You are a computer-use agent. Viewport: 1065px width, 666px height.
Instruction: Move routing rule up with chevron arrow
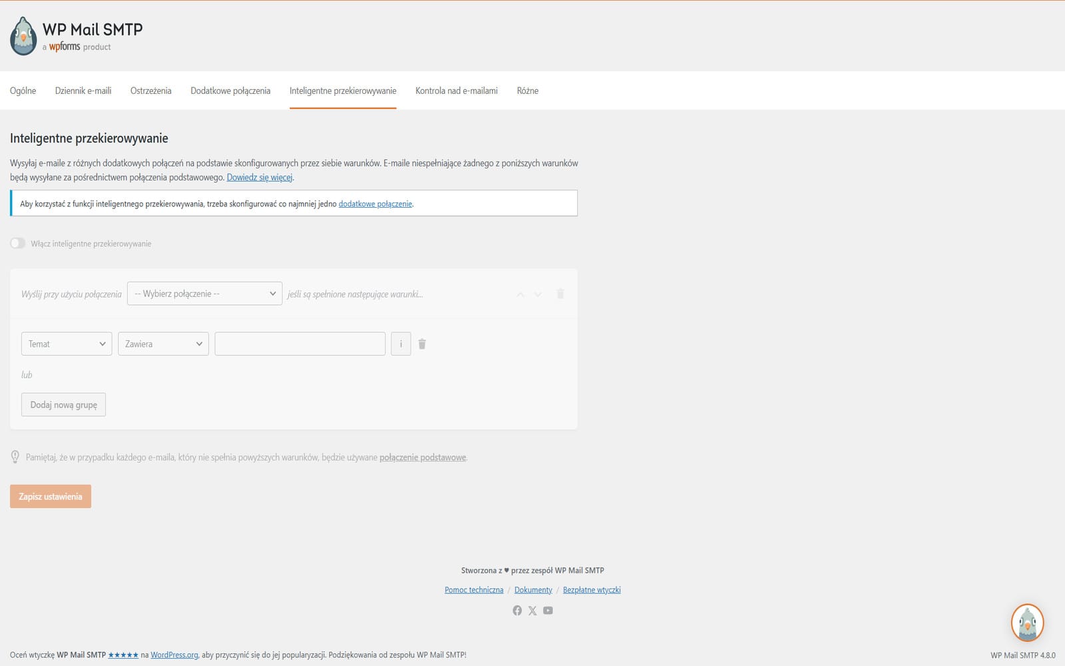tap(521, 294)
